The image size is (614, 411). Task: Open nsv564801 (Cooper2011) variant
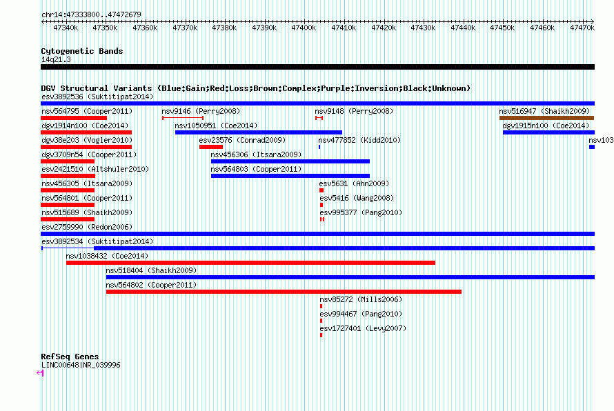pyautogui.click(x=87, y=198)
